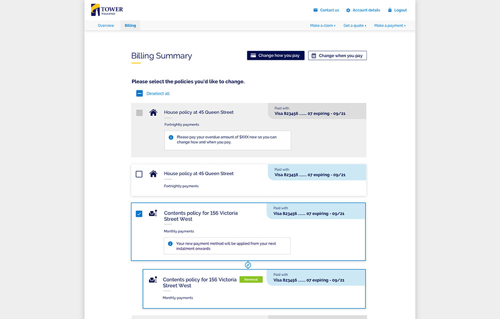Image resolution: width=500 pixels, height=319 pixels.
Task: Click the info icon in the overdue amount notice
Action: [x=171, y=137]
